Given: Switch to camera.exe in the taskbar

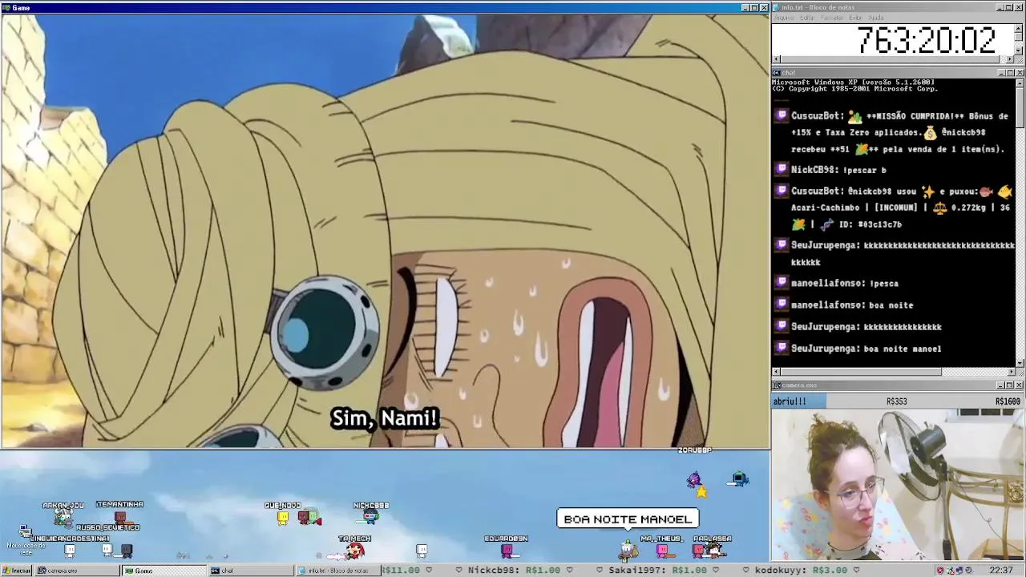Looking at the screenshot, I should (76, 571).
